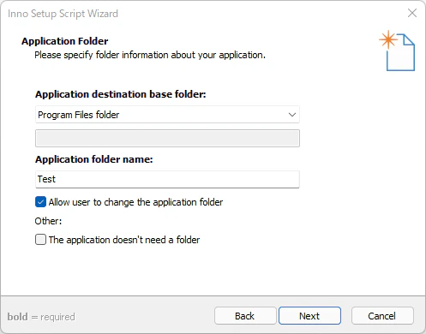This screenshot has width=426, height=334.
Task: Click the Inno Setup Script Wizard title
Action: [63, 14]
